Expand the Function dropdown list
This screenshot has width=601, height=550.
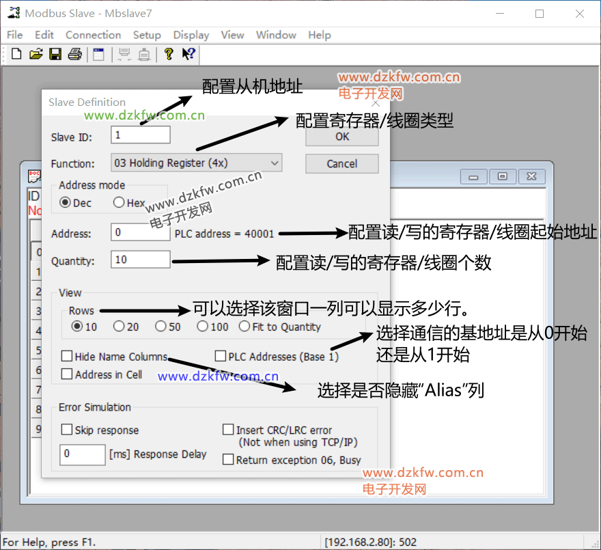274,163
